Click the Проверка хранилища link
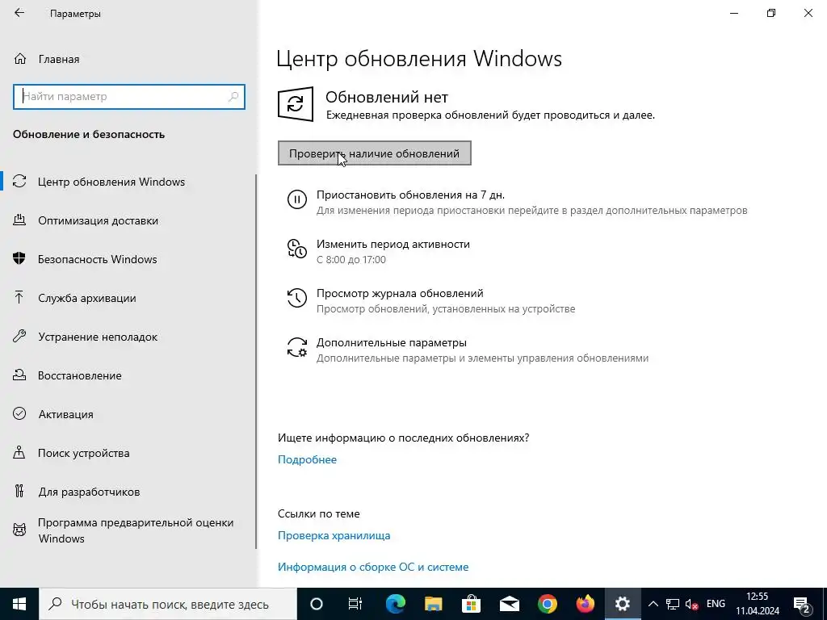Viewport: 827px width, 620px height. tap(334, 536)
